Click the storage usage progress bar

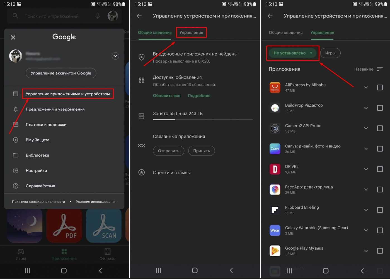tap(203, 120)
